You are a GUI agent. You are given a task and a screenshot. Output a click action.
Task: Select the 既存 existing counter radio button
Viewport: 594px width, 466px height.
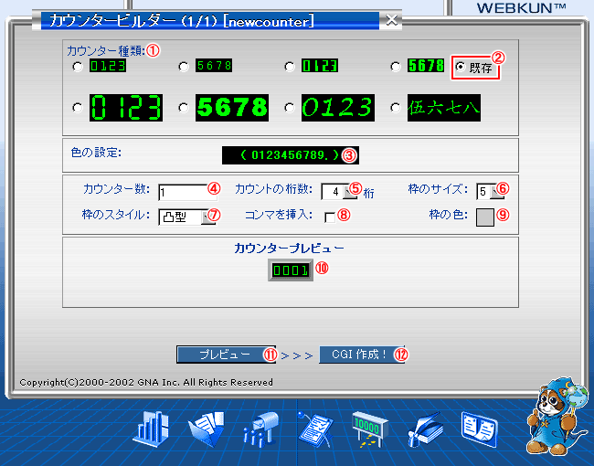click(x=460, y=68)
